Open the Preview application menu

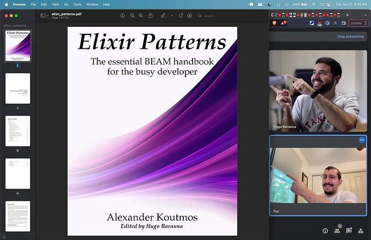pyautogui.click(x=19, y=4)
